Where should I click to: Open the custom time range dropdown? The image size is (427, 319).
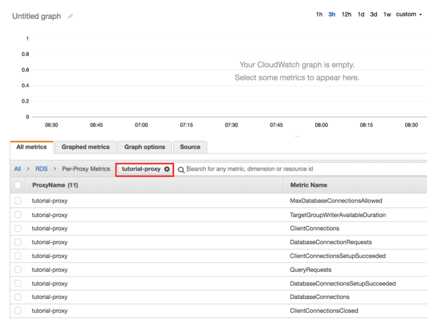coord(409,14)
